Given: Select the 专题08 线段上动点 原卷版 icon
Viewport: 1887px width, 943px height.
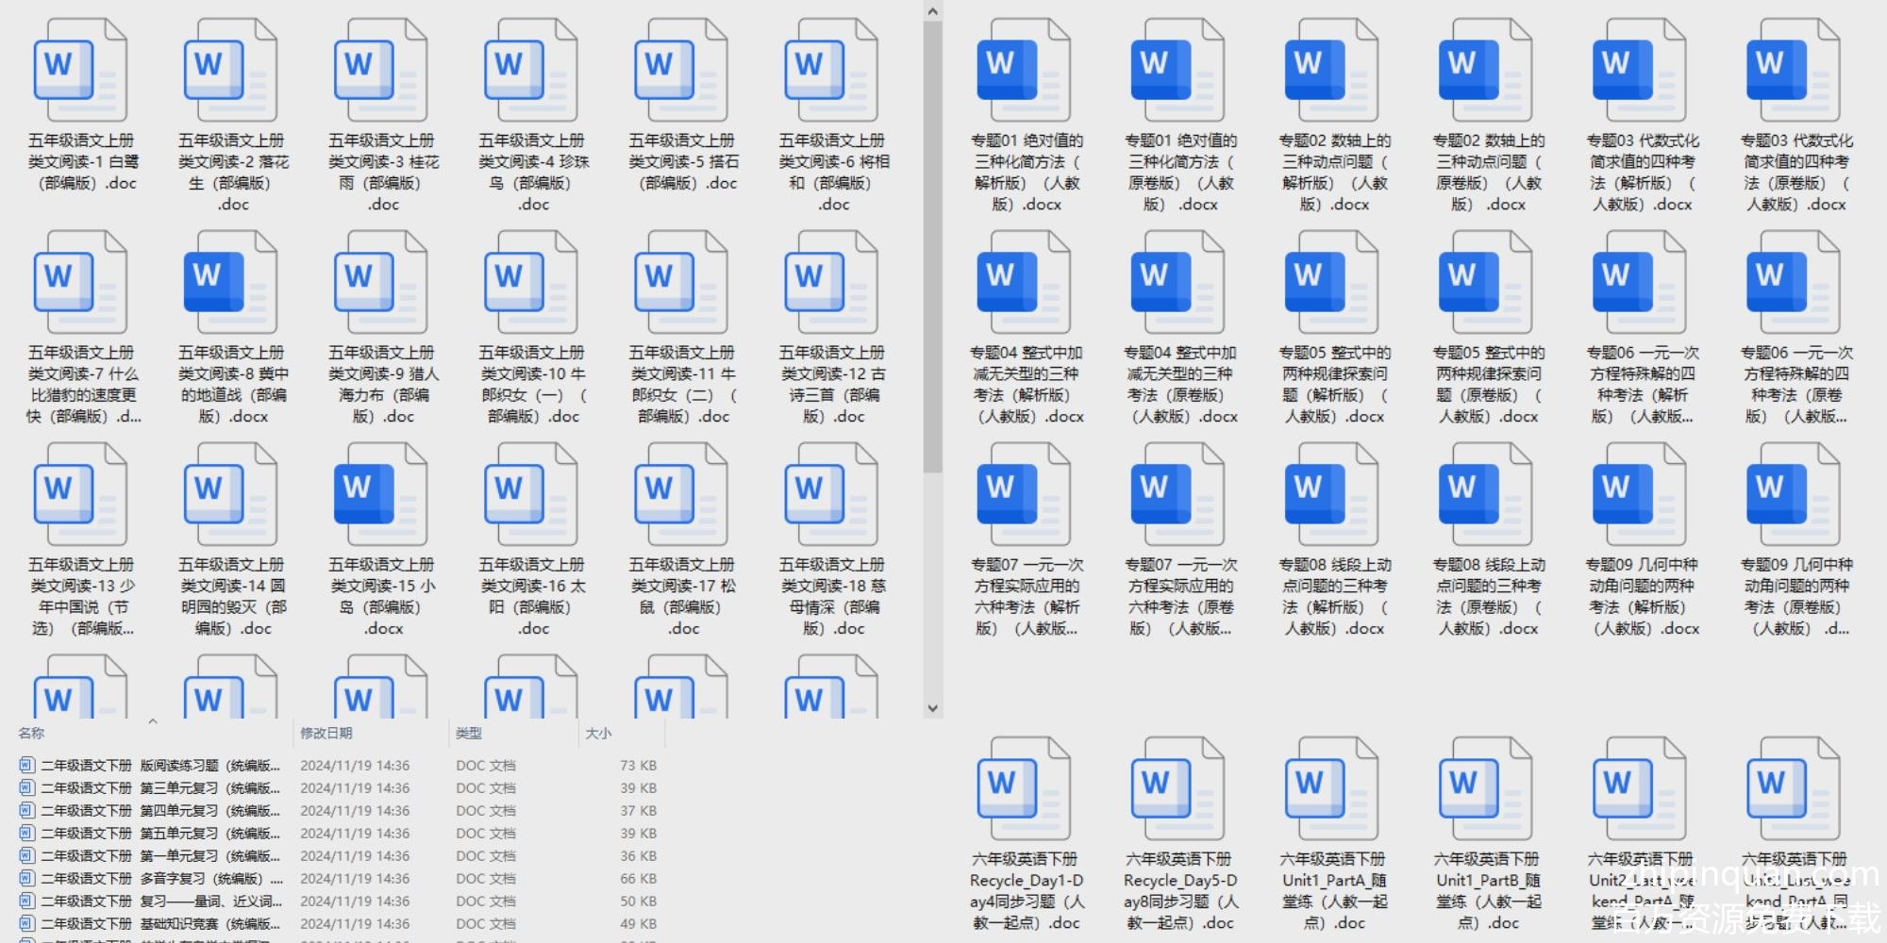Looking at the screenshot, I should point(1486,495).
